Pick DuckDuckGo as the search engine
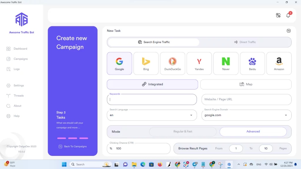 pyautogui.click(x=173, y=63)
